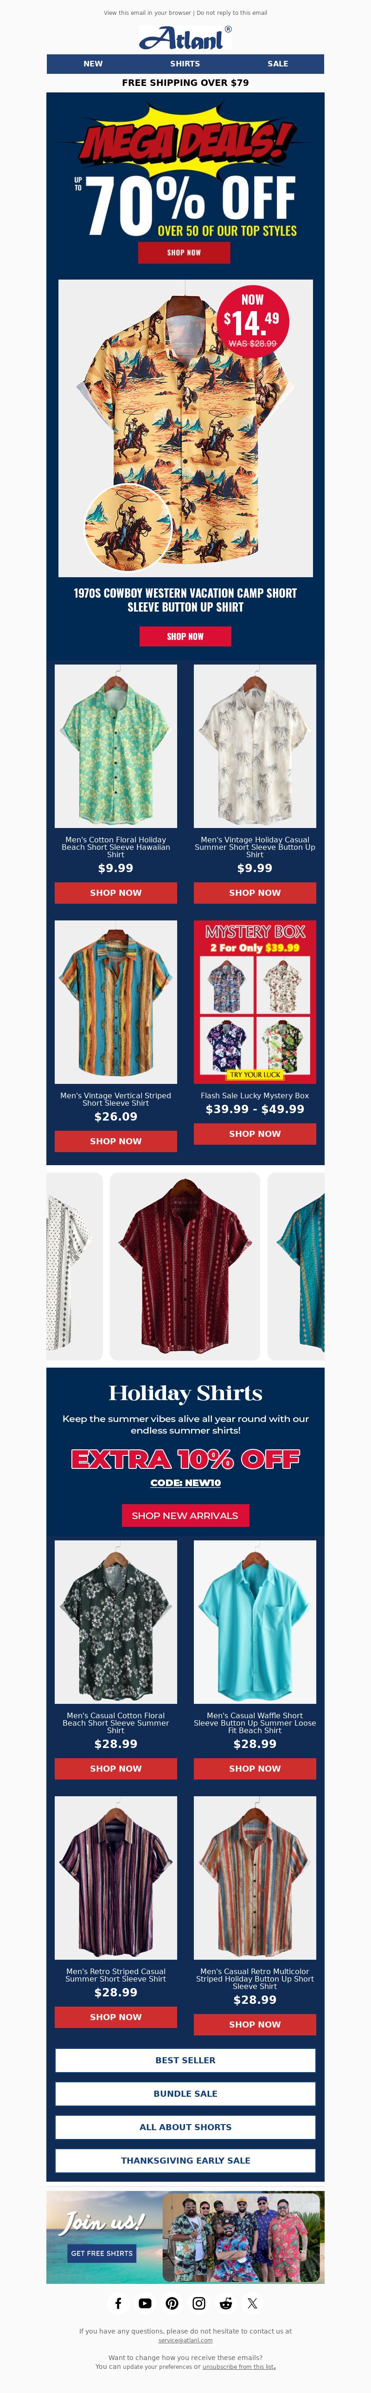
Task: Click the cowboy western shirt image
Action: pos(185,428)
